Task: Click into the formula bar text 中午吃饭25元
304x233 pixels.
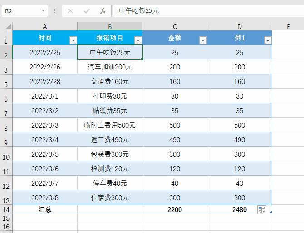Action: click(139, 10)
